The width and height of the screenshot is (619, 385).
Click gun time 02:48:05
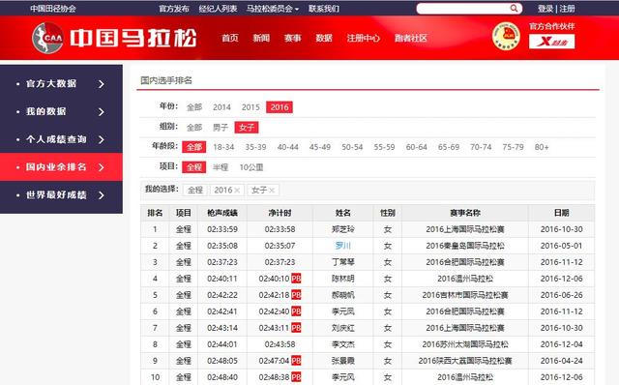[222, 361]
